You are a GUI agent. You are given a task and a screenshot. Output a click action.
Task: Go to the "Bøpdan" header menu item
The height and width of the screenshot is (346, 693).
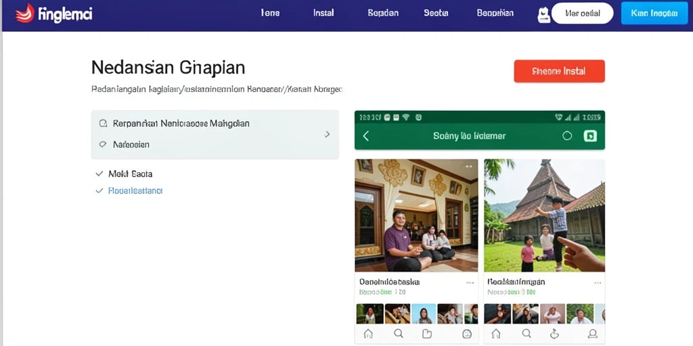click(383, 14)
